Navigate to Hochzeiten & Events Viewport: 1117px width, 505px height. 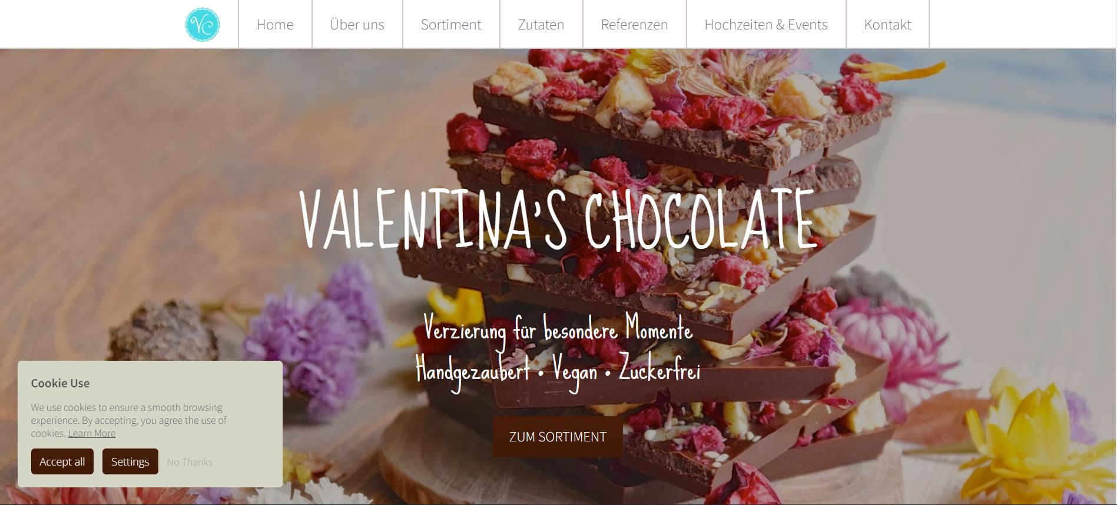pos(766,24)
